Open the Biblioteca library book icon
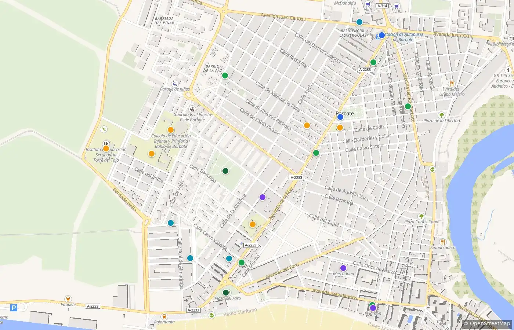 [511, 38]
